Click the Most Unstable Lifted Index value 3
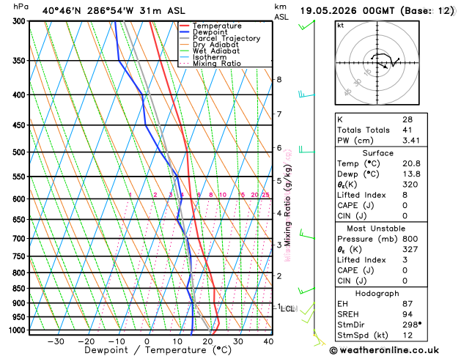461x356 pixels. click(405, 260)
